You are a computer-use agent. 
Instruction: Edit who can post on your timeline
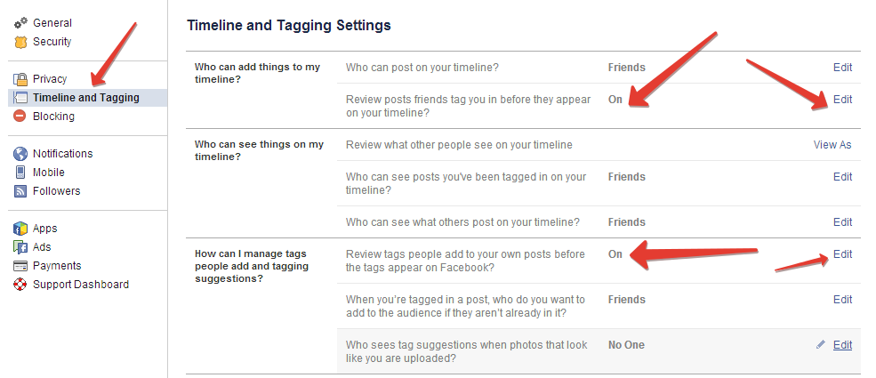click(x=842, y=67)
